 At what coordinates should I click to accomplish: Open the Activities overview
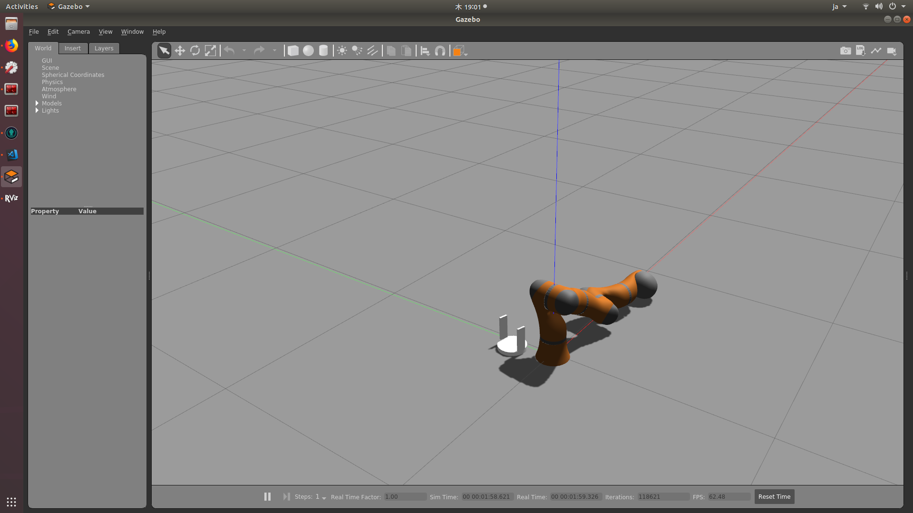[22, 7]
